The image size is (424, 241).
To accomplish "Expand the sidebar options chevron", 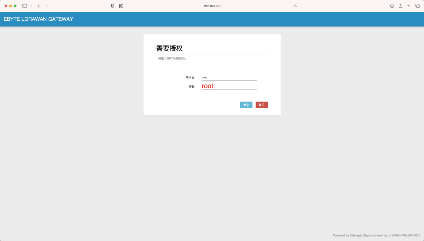I will pos(31,6).
